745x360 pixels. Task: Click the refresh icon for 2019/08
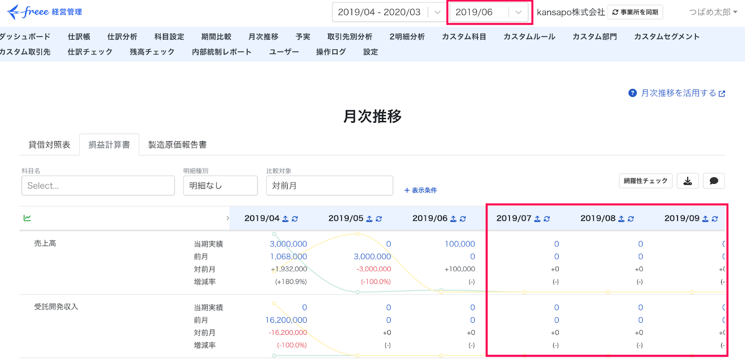(631, 218)
